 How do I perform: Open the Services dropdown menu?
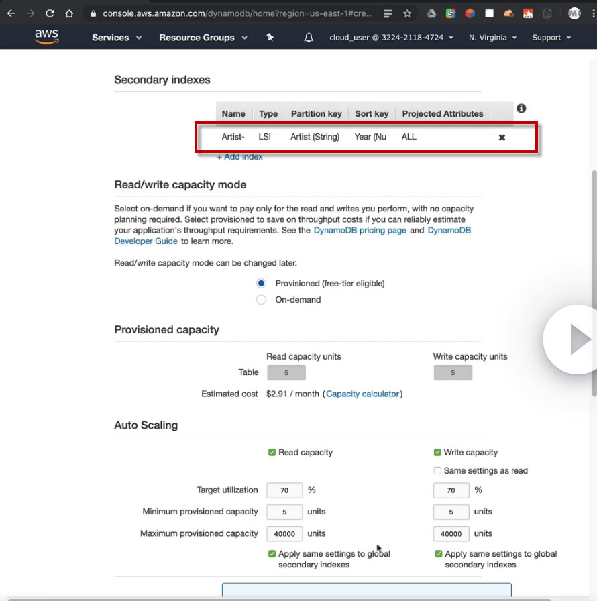(x=117, y=38)
